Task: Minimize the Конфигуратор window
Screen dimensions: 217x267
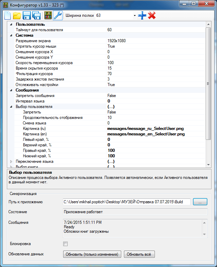Action: click(x=184, y=3)
